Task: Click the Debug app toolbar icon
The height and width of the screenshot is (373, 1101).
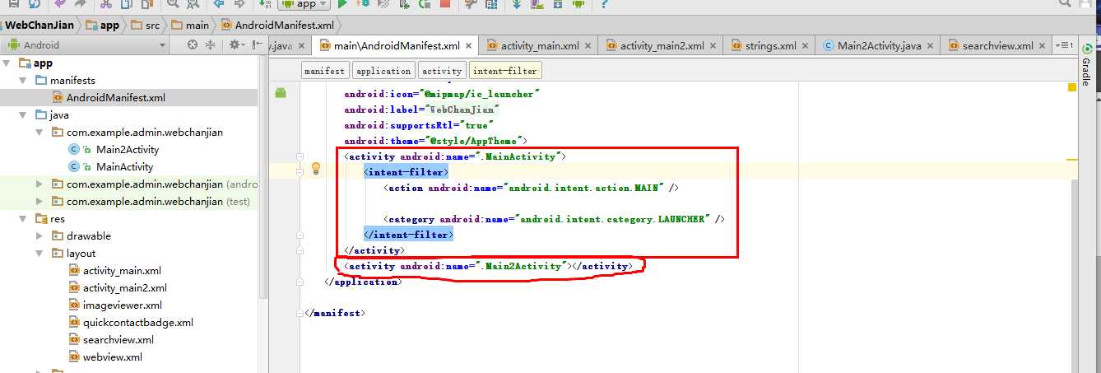Action: click(362, 4)
